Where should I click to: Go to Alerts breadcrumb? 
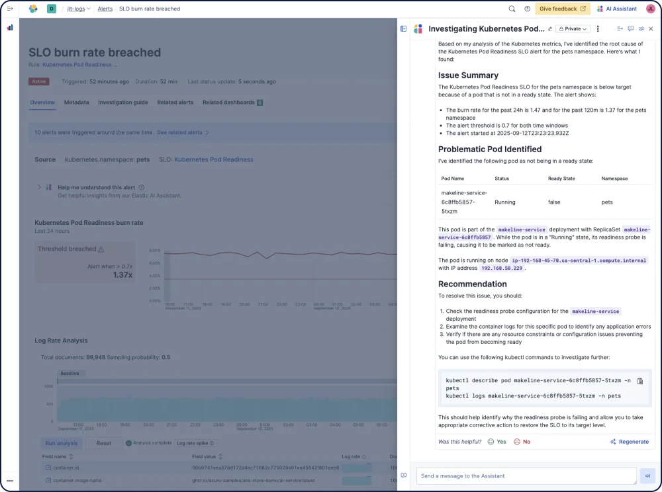click(105, 9)
